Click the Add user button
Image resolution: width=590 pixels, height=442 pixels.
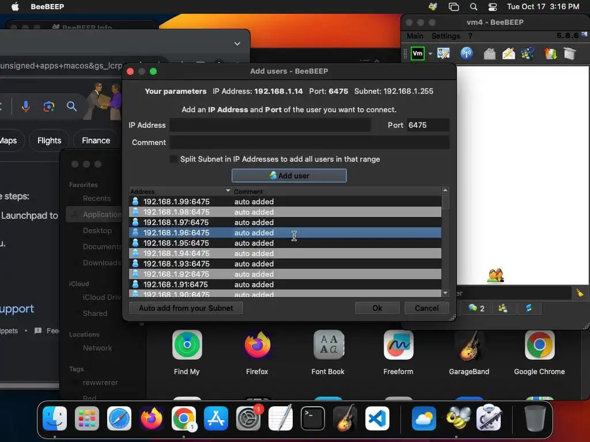point(289,176)
